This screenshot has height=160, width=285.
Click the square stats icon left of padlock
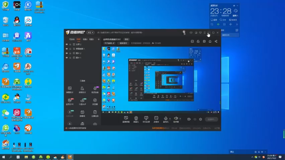[x=192, y=41]
